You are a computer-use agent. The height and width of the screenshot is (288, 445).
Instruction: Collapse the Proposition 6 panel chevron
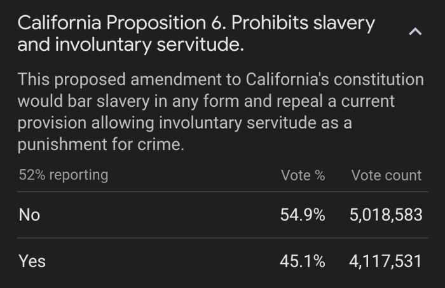pyautogui.click(x=416, y=32)
